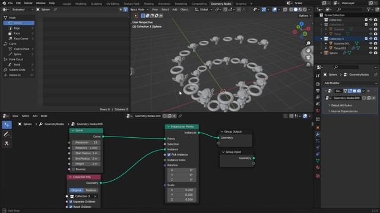Image resolution: width=380 pixels, height=213 pixels.
Task: Select the node editor Select Box tool
Action: (x=7, y=125)
